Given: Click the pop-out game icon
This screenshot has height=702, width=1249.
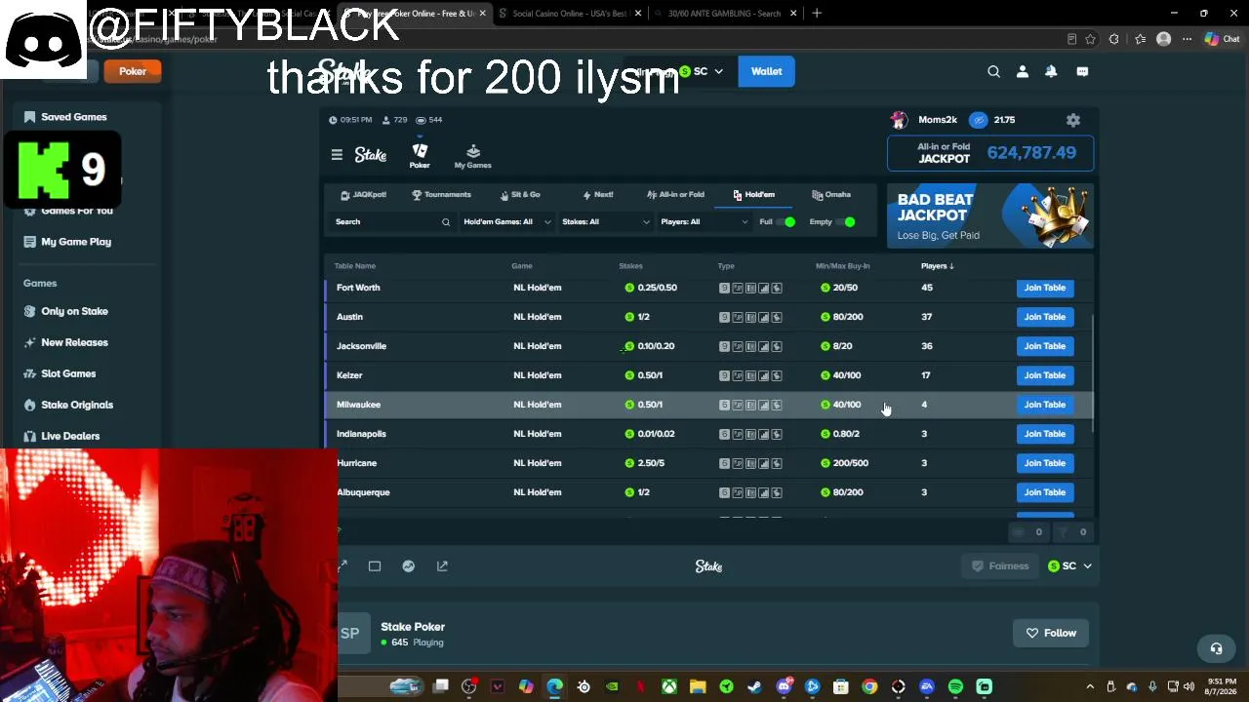Looking at the screenshot, I should point(442,565).
